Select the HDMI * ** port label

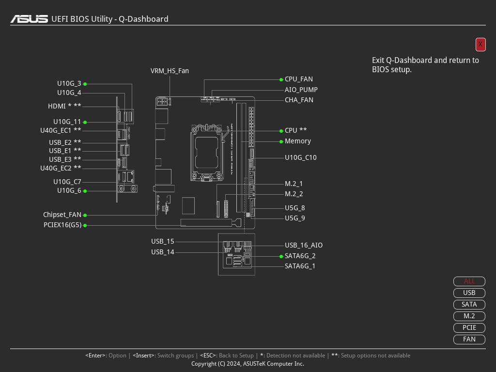pyautogui.click(x=64, y=106)
